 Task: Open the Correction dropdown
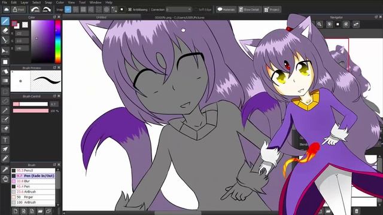178,10
